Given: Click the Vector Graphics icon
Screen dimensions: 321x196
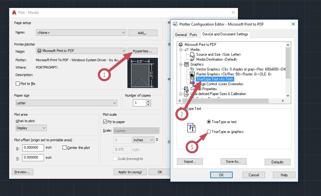Looking at the screenshot, I should [x=192, y=69].
